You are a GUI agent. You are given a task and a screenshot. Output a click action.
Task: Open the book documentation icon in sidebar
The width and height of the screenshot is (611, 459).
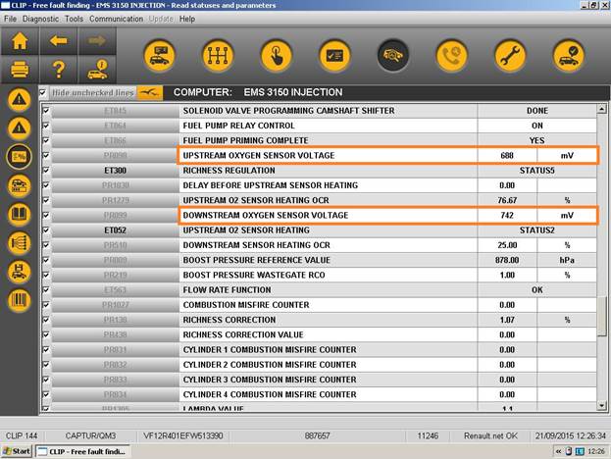tap(19, 214)
